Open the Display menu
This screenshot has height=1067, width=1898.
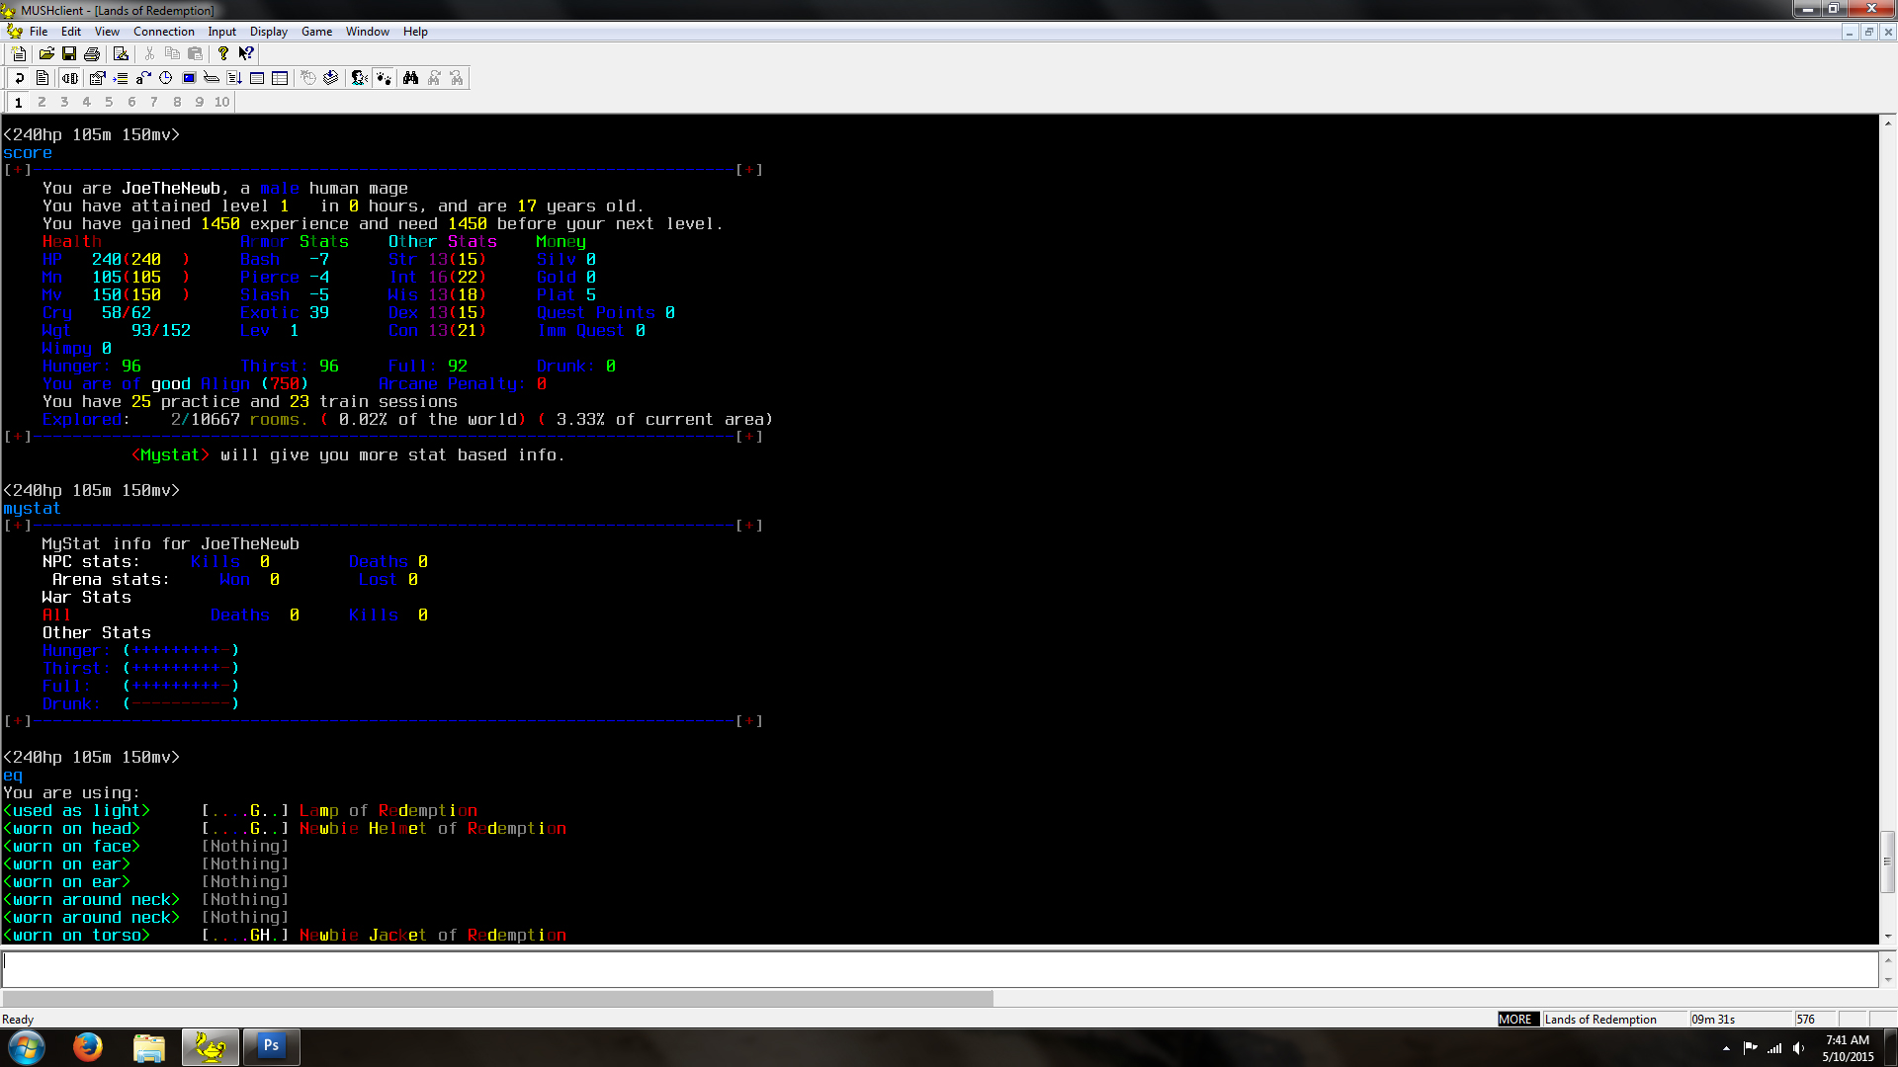pos(268,32)
